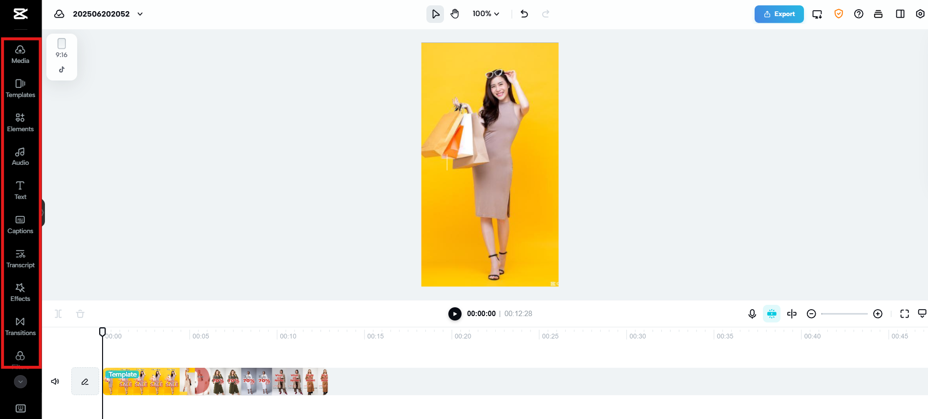Expand more sidebar tools chevron
Image resolution: width=928 pixels, height=419 pixels.
tap(21, 381)
